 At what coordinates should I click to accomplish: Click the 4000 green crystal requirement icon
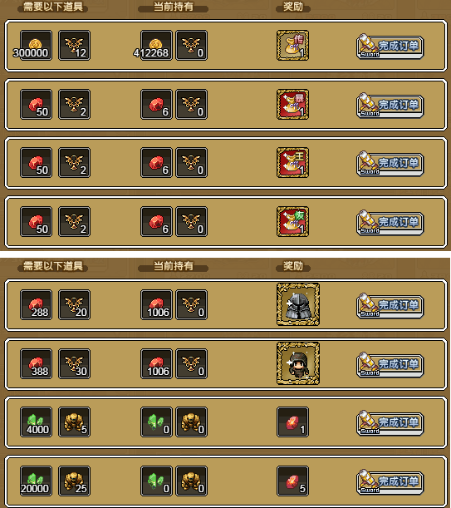pos(36,422)
